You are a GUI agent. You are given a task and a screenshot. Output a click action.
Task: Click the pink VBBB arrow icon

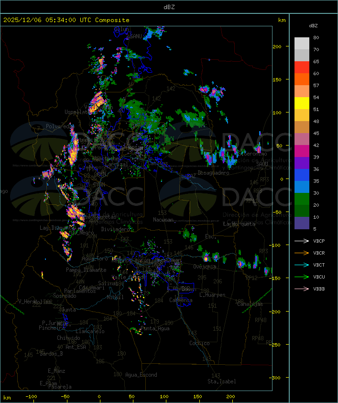(x=302, y=289)
